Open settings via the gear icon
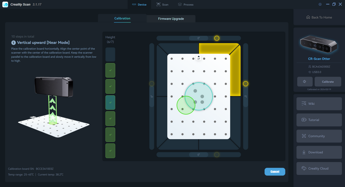Viewport: 345px width, 187px height. (x=320, y=4)
